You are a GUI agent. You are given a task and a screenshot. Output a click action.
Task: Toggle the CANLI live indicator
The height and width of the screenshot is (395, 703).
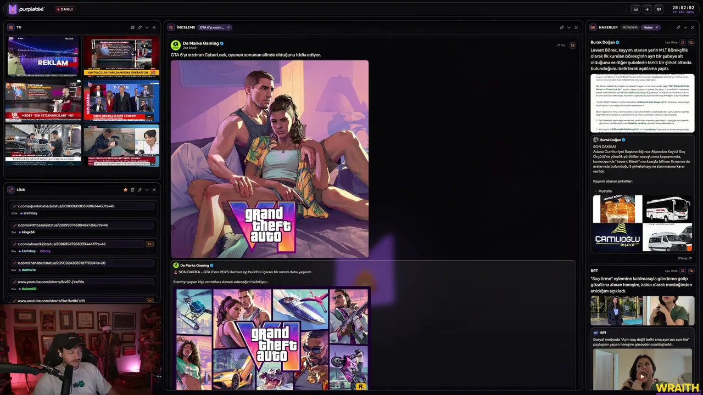pyautogui.click(x=64, y=9)
